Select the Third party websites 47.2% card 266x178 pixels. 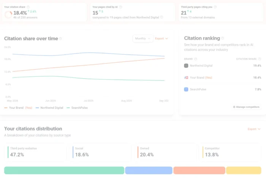pos(35,152)
